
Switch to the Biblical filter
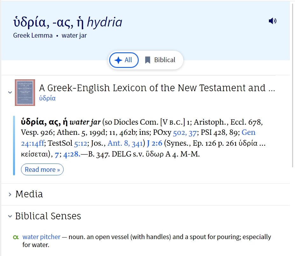[160, 60]
